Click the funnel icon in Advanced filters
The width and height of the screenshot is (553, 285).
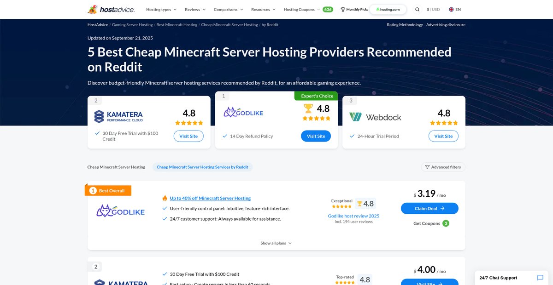(x=427, y=167)
